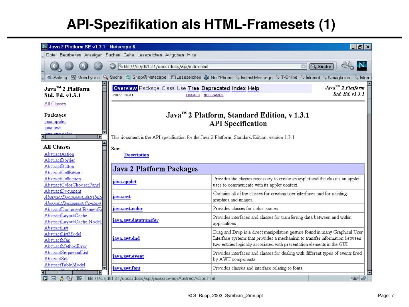
Task: Click the Deprecated navigation link
Action: click(216, 88)
